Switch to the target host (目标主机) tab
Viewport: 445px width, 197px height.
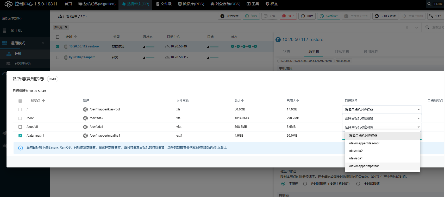click(x=342, y=52)
